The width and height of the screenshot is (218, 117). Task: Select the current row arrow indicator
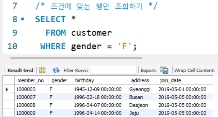(x=7, y=89)
